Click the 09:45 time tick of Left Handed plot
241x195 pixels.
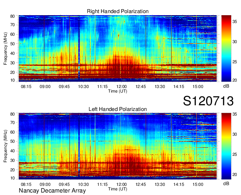[x=64, y=184]
